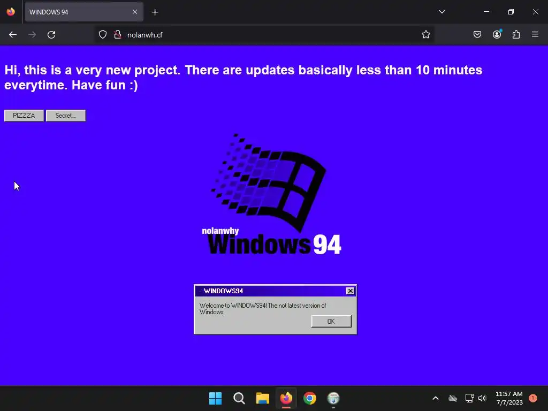Open the Save to Pocket icon
The image size is (548, 411).
[477, 35]
